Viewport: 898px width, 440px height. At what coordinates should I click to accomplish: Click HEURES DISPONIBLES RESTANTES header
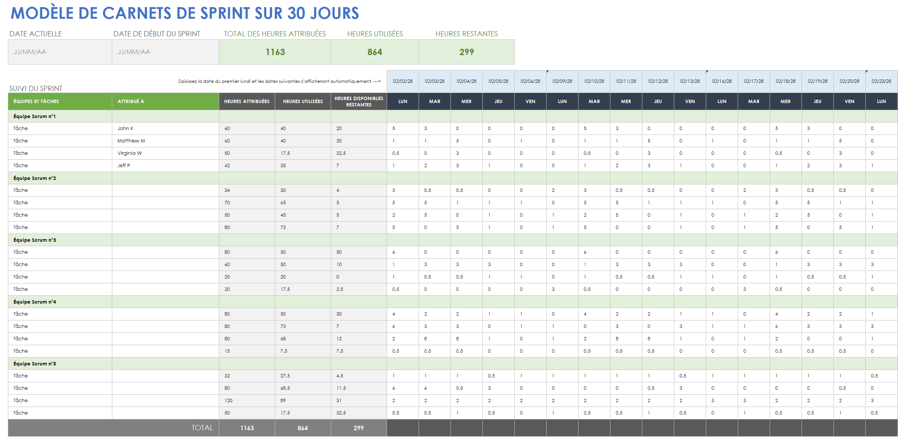click(359, 102)
